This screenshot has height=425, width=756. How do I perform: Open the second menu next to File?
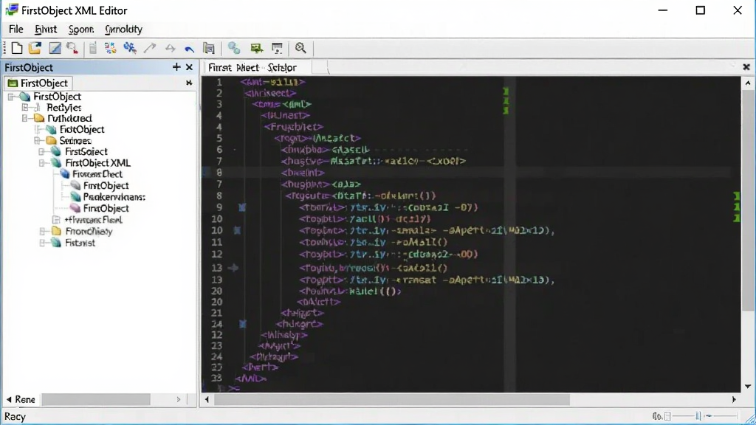(x=46, y=29)
